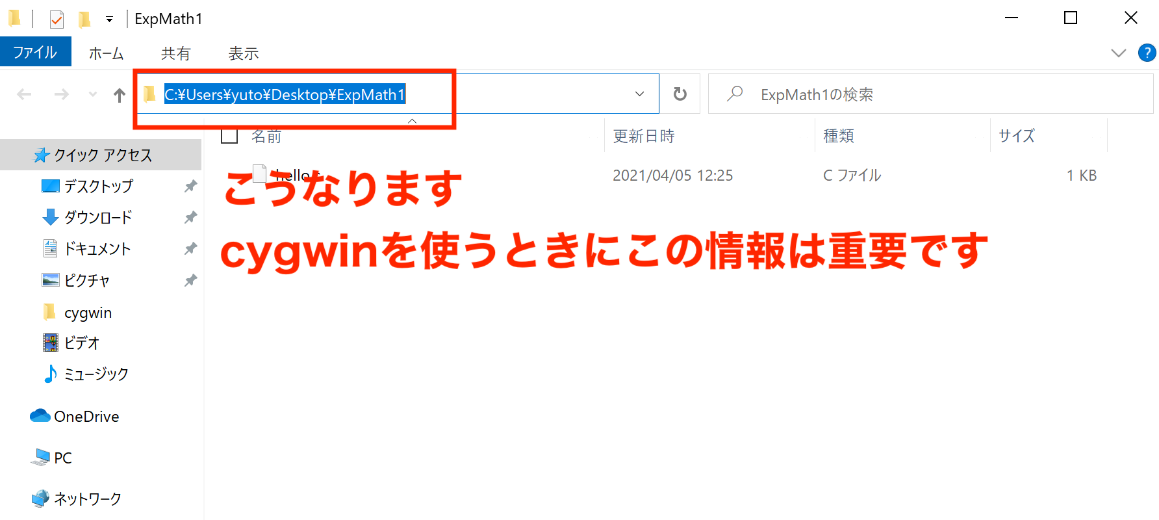Go up one folder level
The image size is (1159, 520).
(120, 96)
